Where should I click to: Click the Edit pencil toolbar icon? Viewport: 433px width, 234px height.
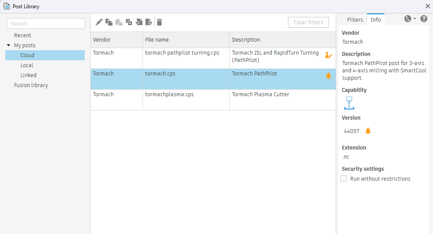(99, 22)
